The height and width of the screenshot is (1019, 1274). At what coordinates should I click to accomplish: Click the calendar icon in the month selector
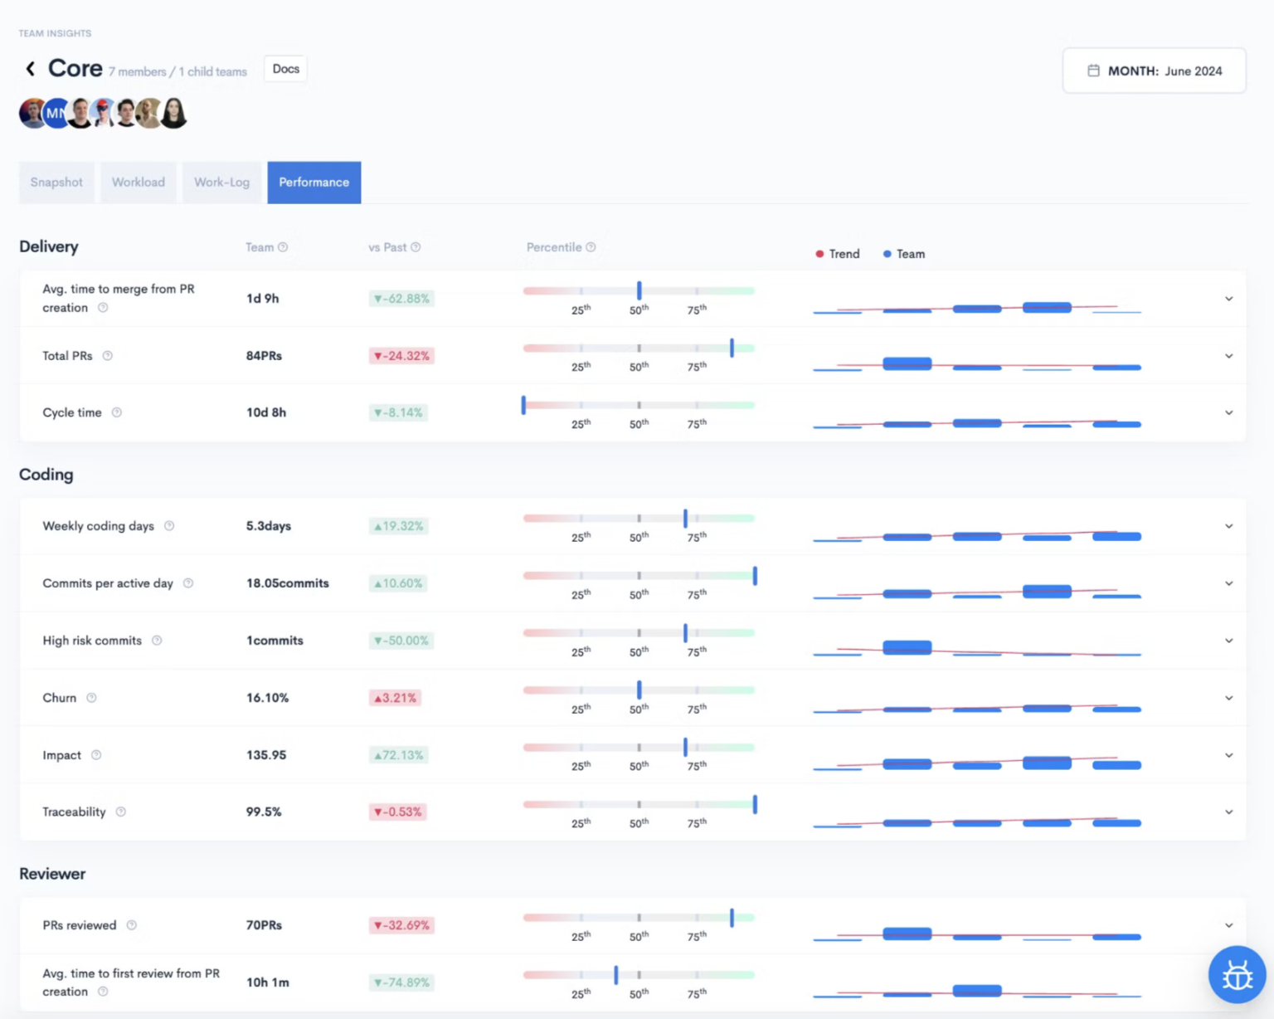pos(1093,71)
